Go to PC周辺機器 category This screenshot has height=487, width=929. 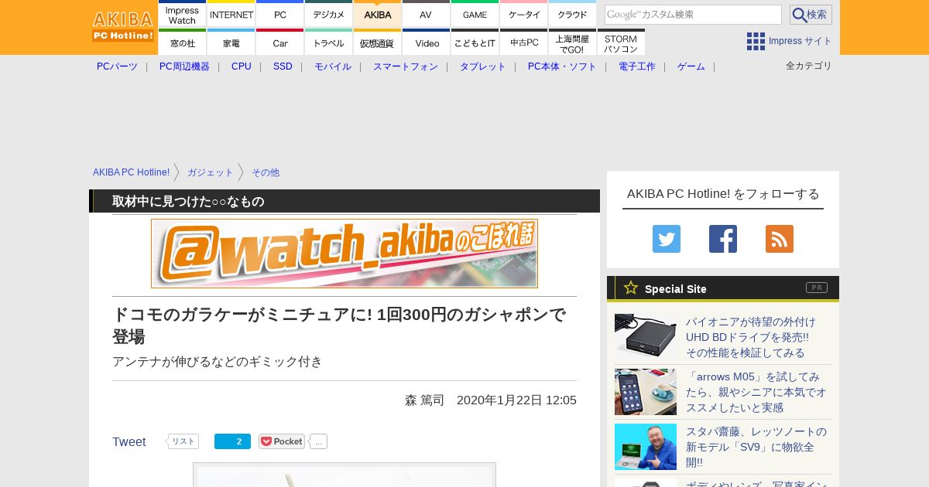pyautogui.click(x=184, y=66)
